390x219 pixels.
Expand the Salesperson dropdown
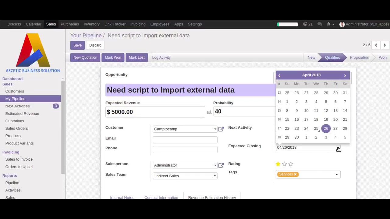click(x=215, y=165)
